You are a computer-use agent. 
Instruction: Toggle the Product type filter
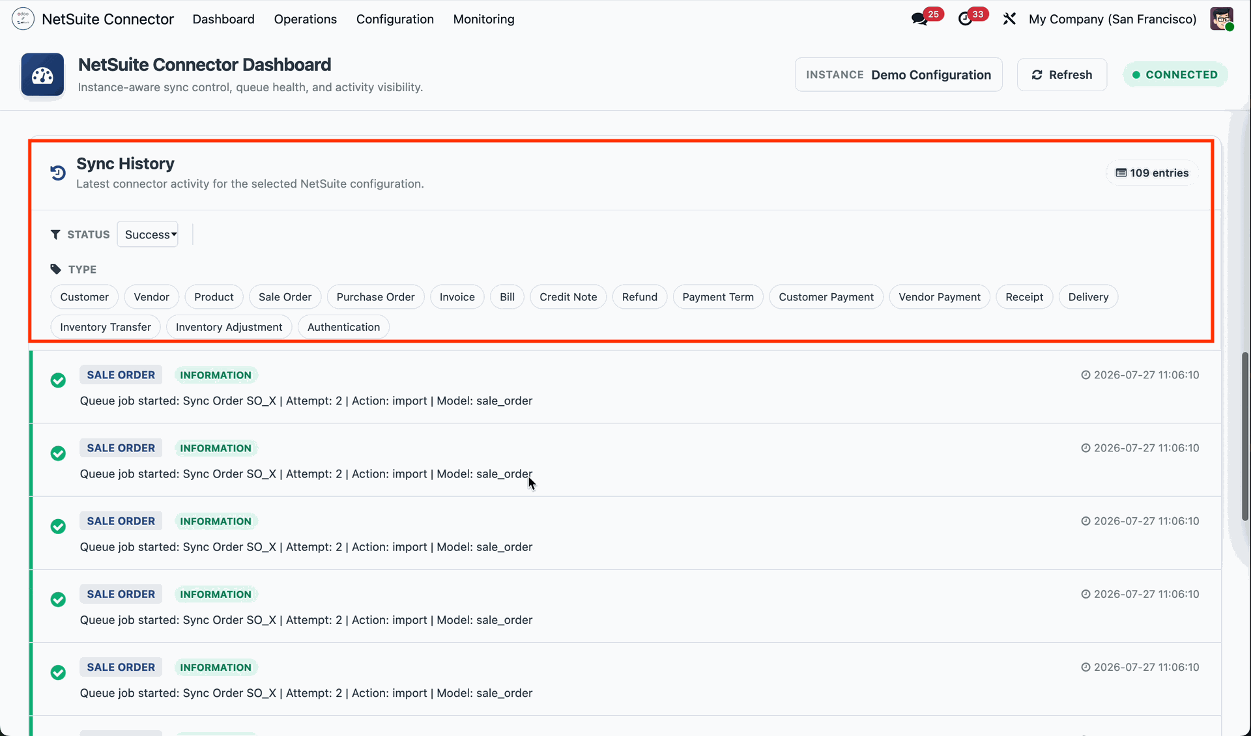tap(214, 297)
